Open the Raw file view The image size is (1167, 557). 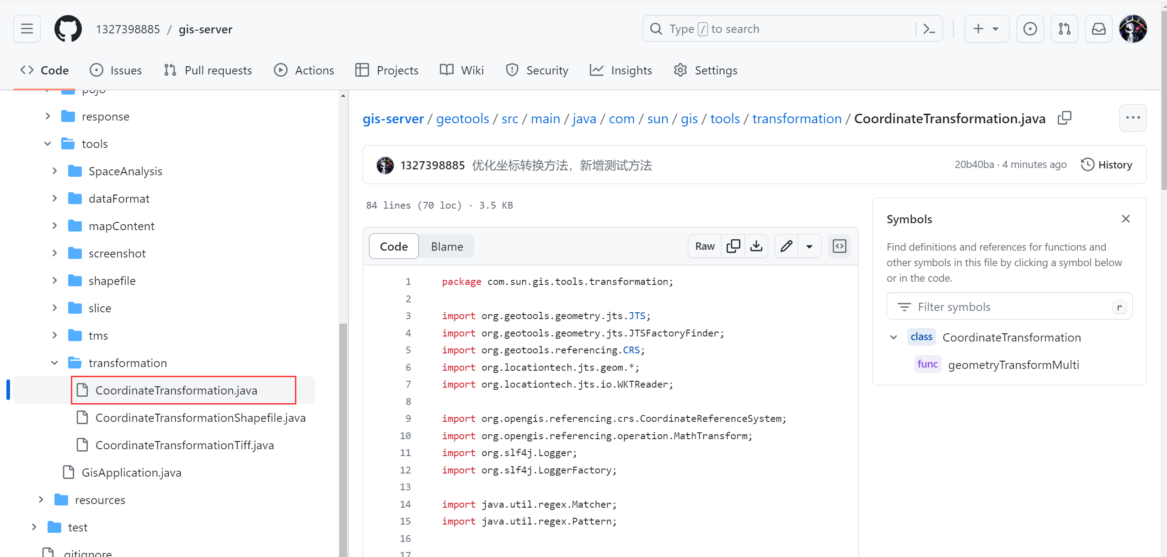705,246
